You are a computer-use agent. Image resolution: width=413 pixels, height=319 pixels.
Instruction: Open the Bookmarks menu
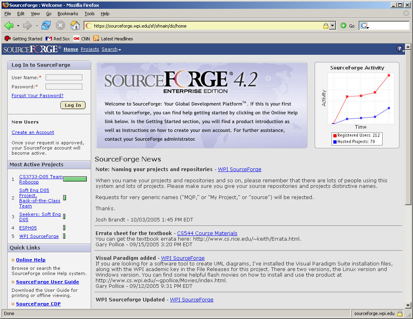click(68, 14)
